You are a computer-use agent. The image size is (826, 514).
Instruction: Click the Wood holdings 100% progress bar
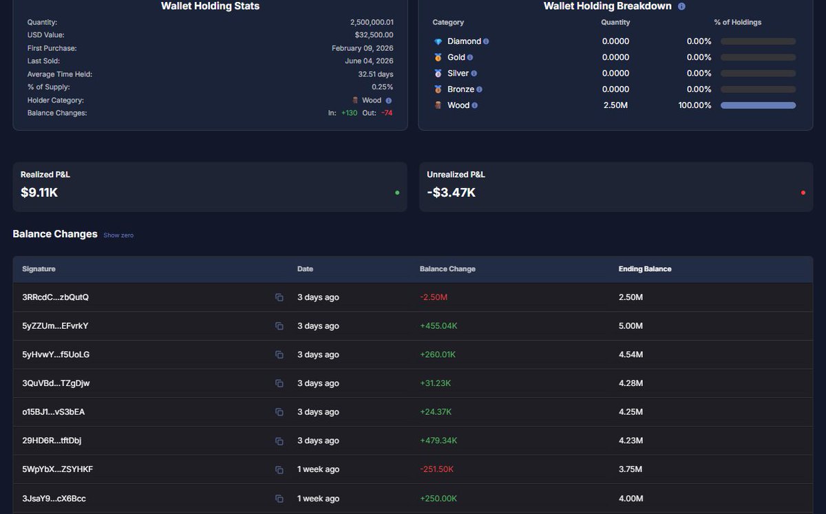(x=758, y=105)
